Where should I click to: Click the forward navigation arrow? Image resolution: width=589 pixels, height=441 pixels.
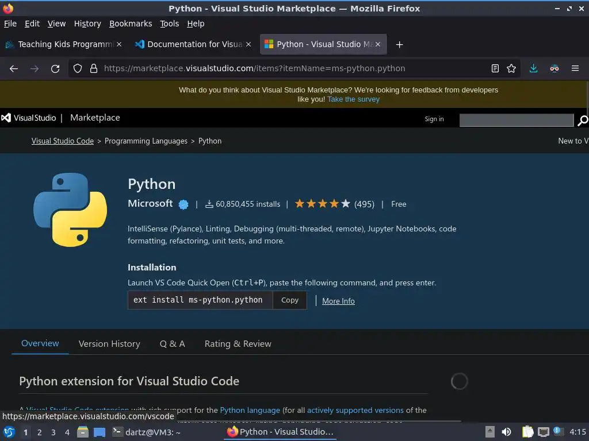(x=35, y=69)
